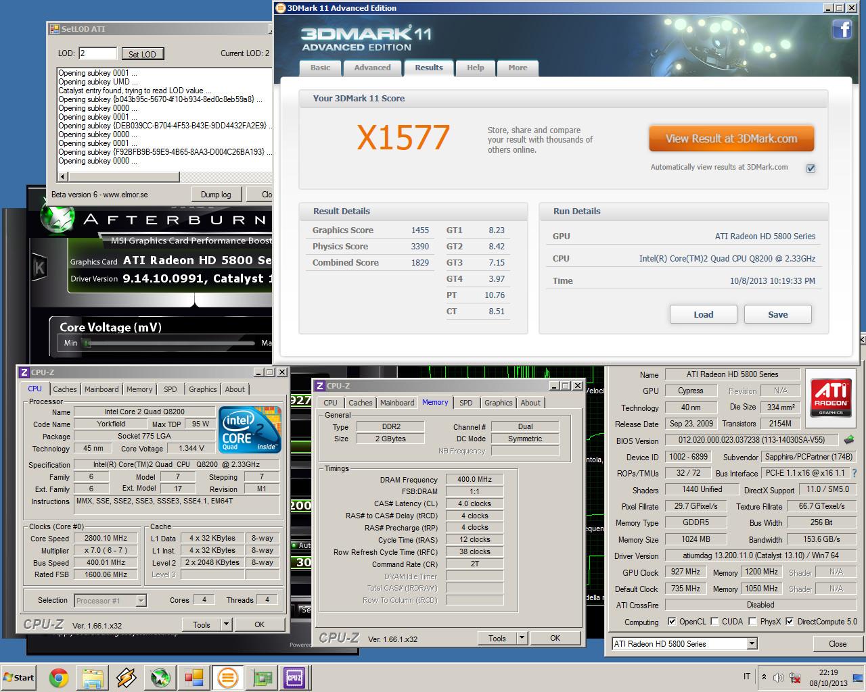Select the Results tab in 3DMark 11
Viewport: 866px width, 692px height.
429,68
